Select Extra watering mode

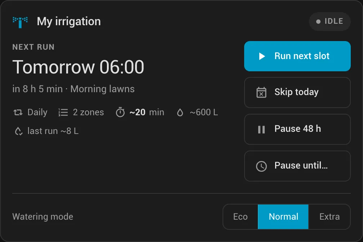(x=329, y=217)
